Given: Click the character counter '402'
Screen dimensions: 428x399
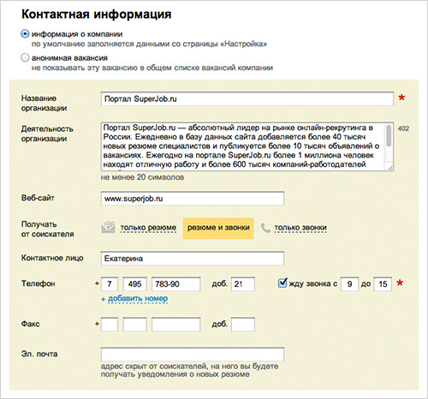Looking at the screenshot, I should [x=403, y=128].
